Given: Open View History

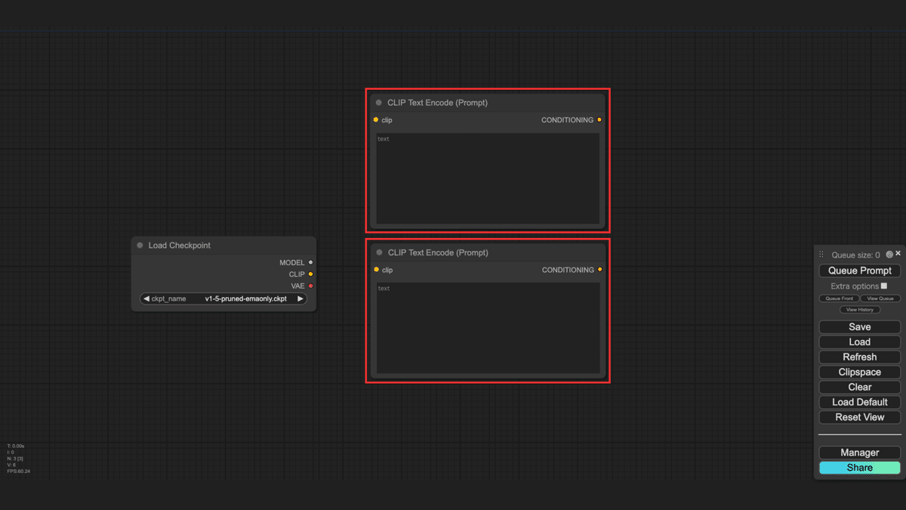Looking at the screenshot, I should (x=860, y=310).
